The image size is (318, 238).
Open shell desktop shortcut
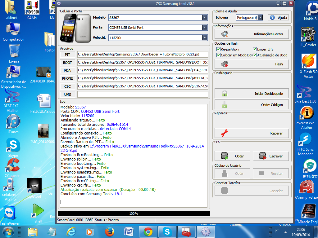click(38, 213)
